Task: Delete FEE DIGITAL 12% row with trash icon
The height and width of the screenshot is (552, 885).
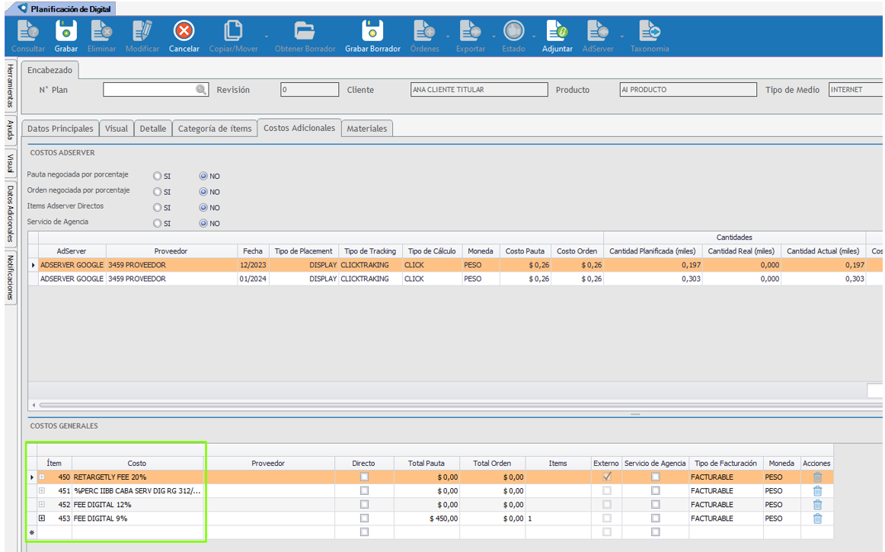Action: coord(817,505)
